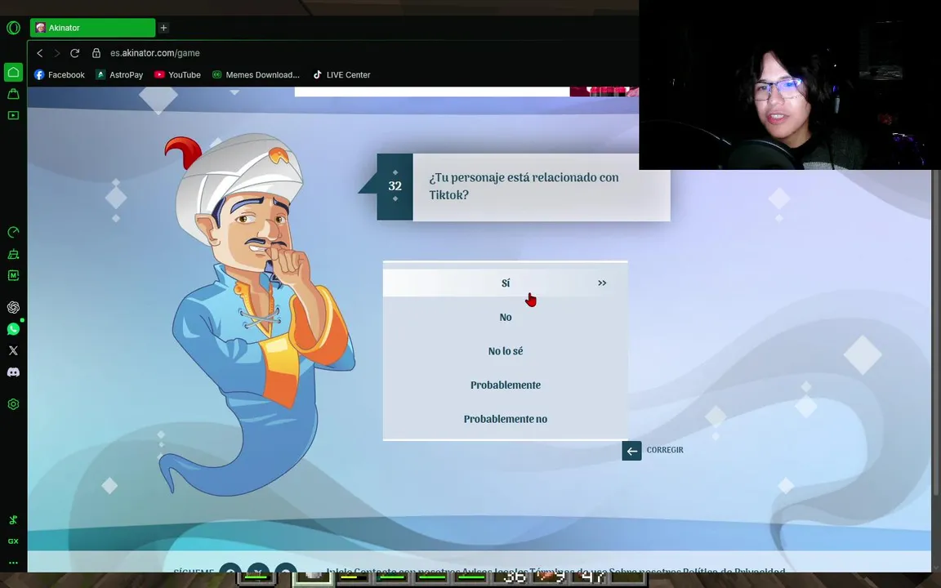Viewport: 941px width, 588px height.
Task: Choose the 'Probablemente no' answer
Action: [506, 419]
